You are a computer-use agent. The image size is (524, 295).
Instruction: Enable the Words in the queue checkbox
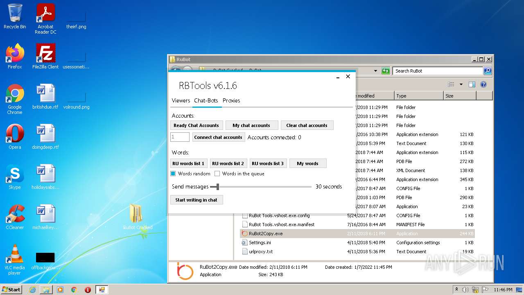(217, 174)
